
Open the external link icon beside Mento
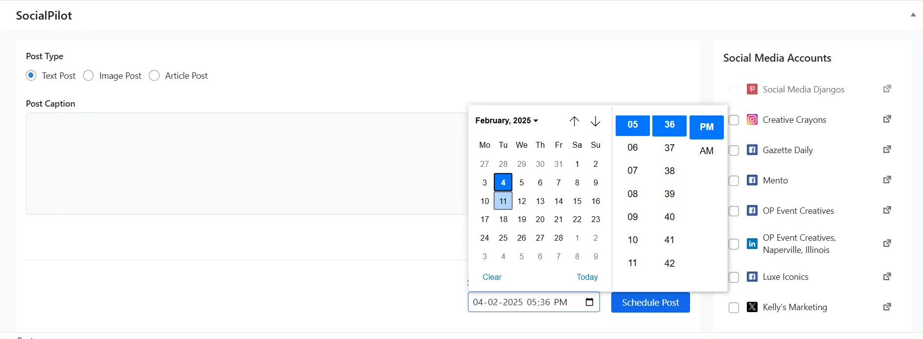point(886,180)
